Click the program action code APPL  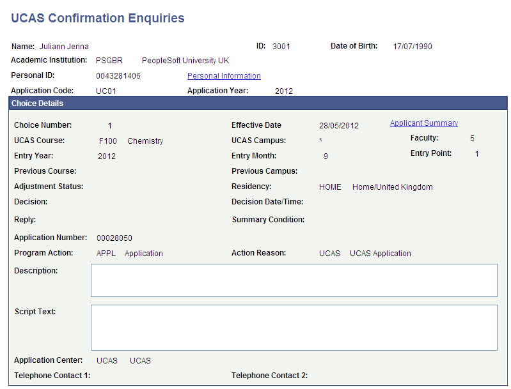coord(107,254)
